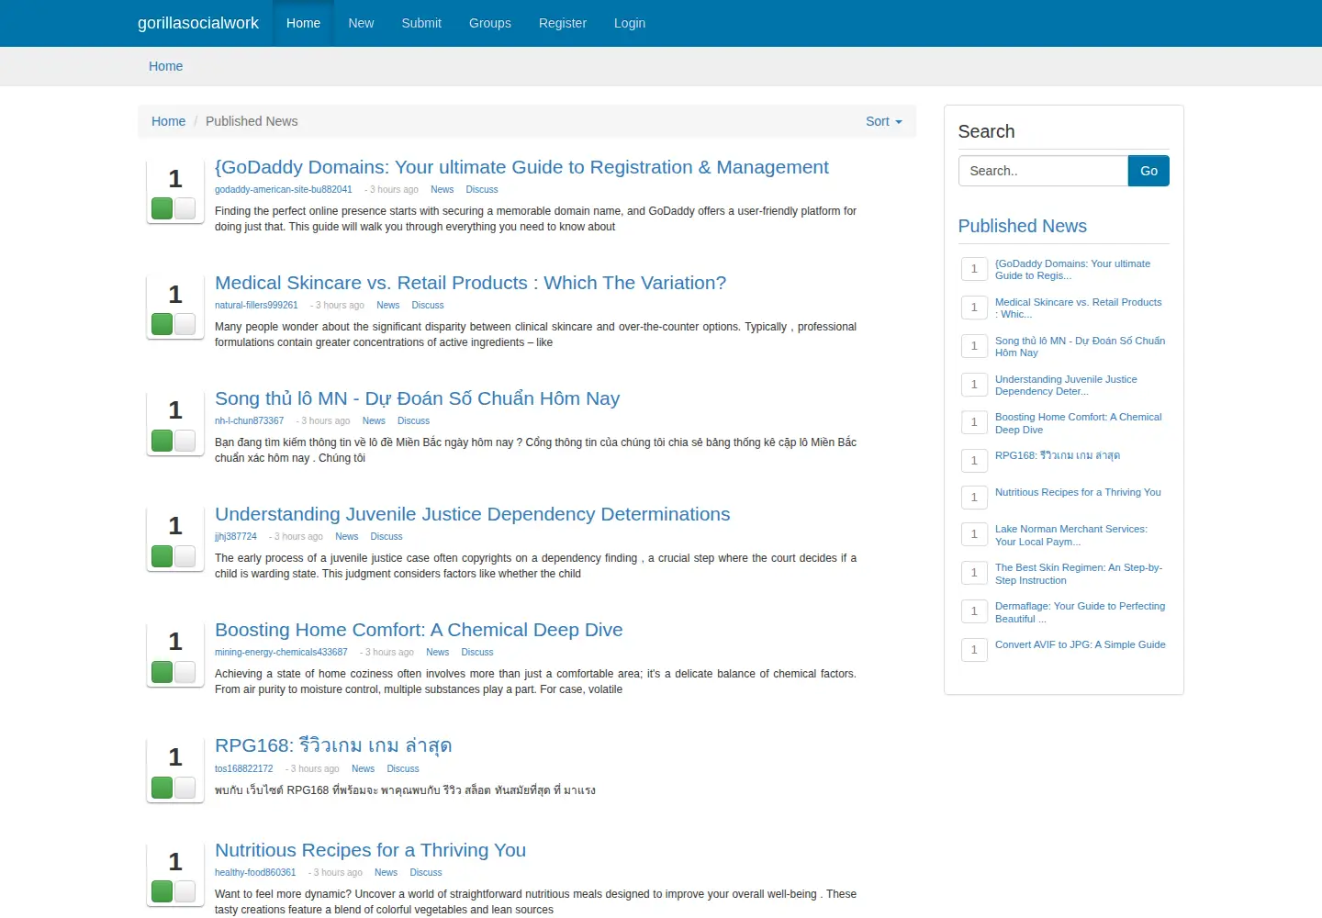
Task: Click Home in the Published News breadcrumb
Action: [x=168, y=121]
